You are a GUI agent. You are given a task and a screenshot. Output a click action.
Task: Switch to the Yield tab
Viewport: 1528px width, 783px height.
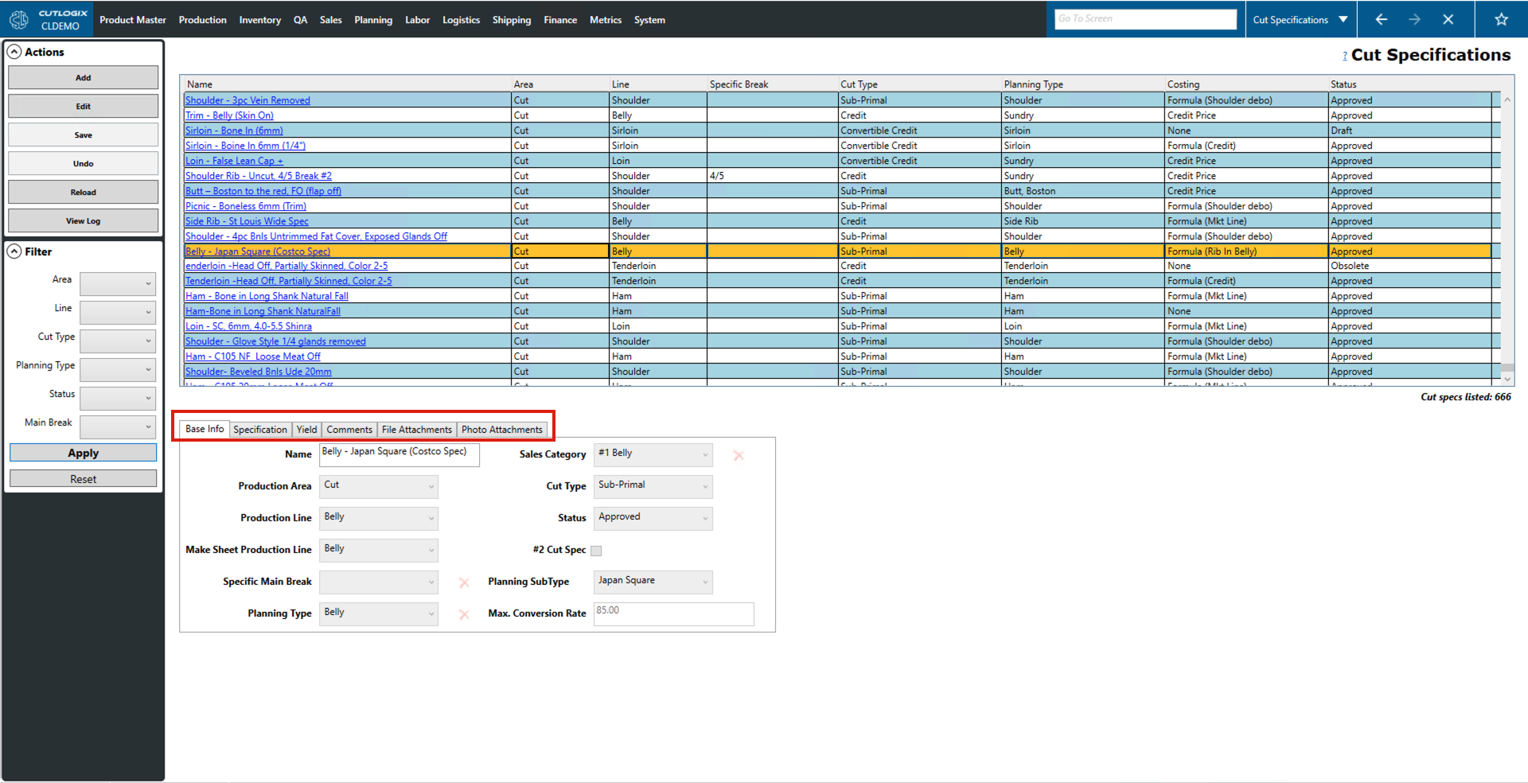click(x=306, y=430)
